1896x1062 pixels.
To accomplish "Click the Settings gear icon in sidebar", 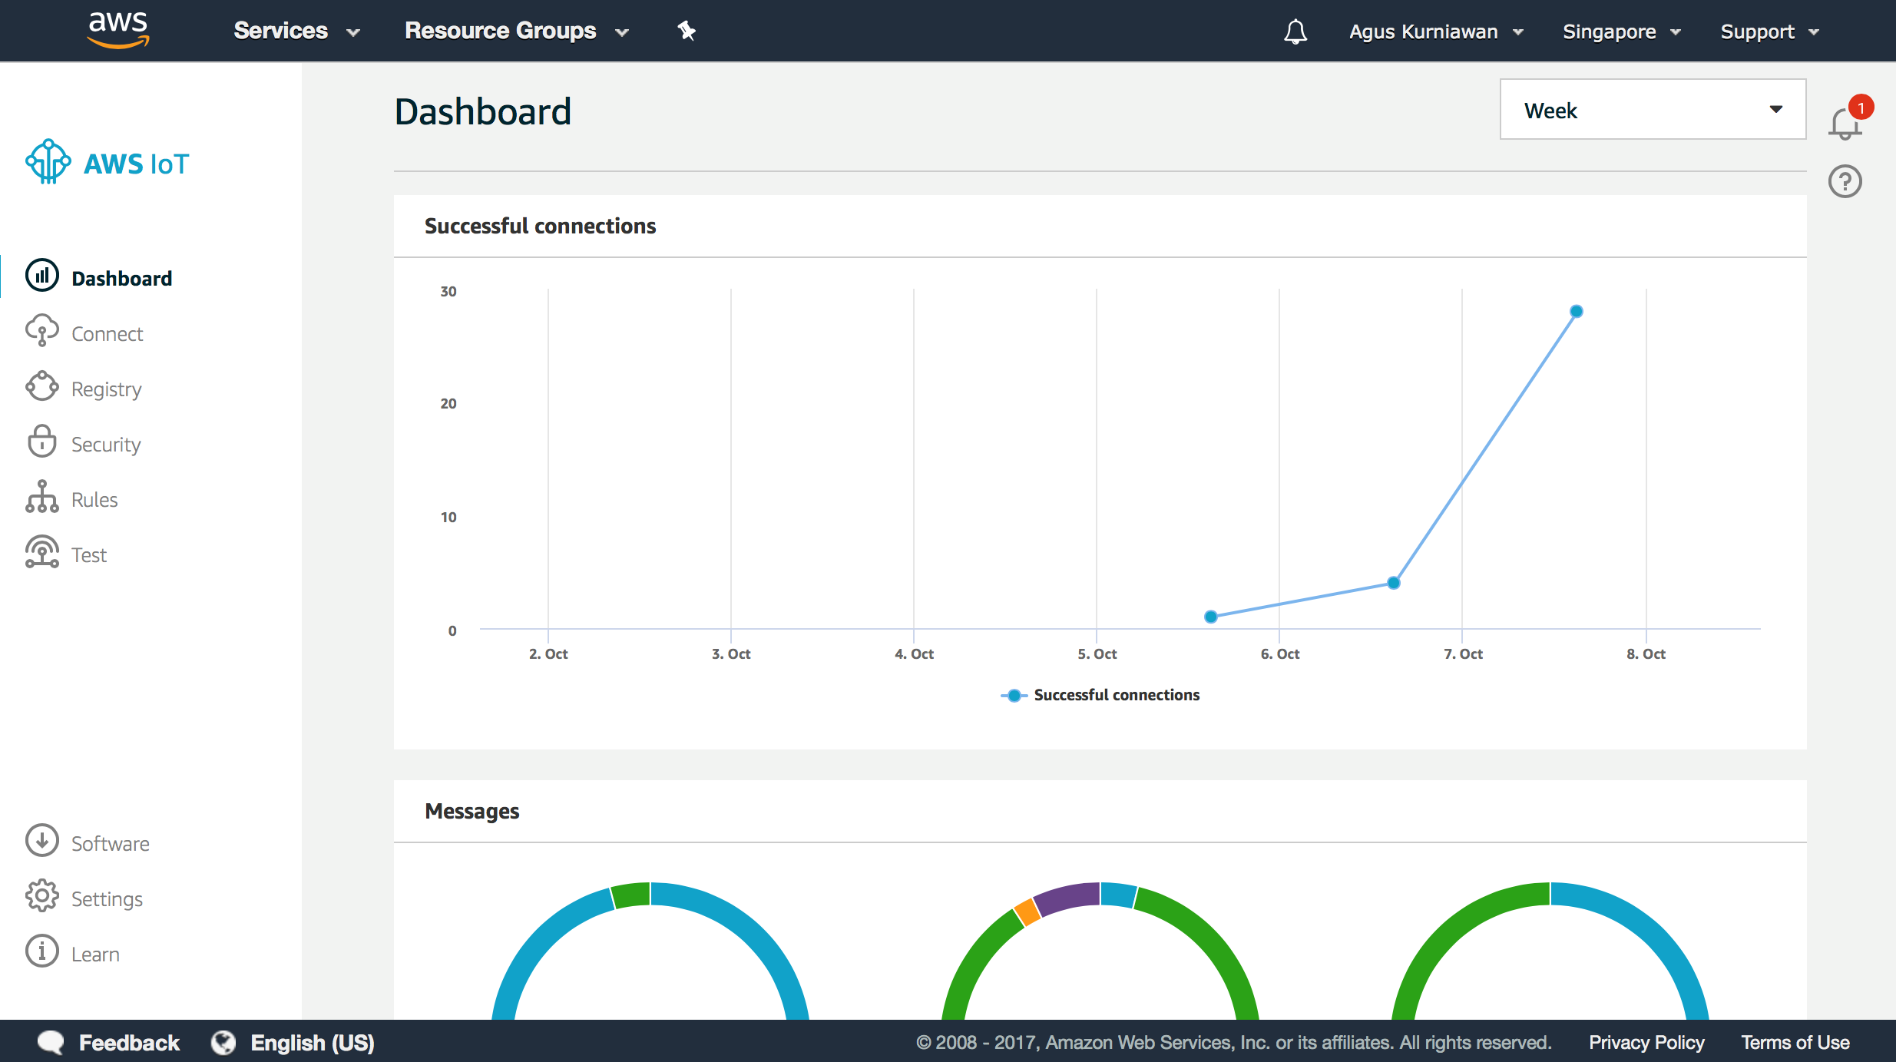I will (x=41, y=896).
